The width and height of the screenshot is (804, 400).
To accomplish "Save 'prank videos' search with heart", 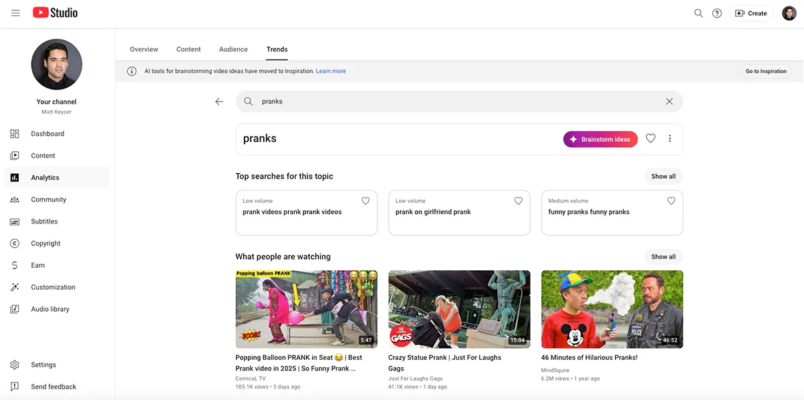I will [365, 201].
